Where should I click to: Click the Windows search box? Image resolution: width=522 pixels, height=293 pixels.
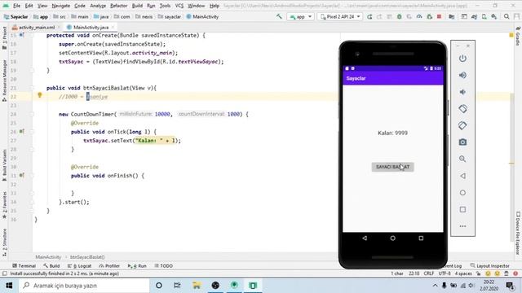[x=84, y=286]
